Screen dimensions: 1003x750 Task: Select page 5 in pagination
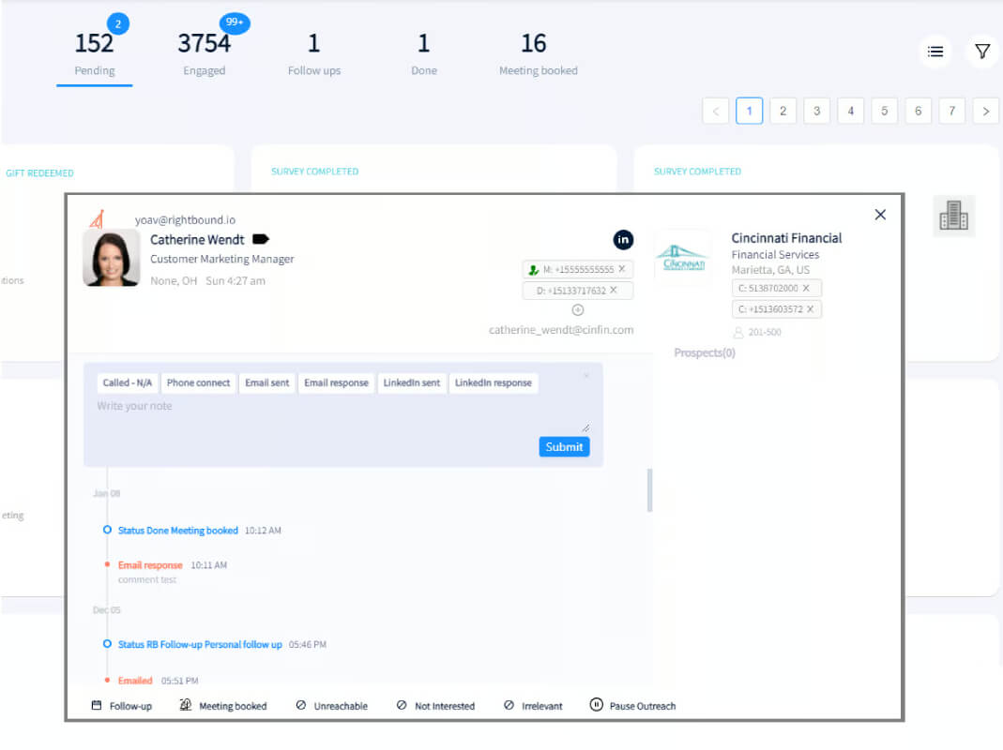pos(885,112)
